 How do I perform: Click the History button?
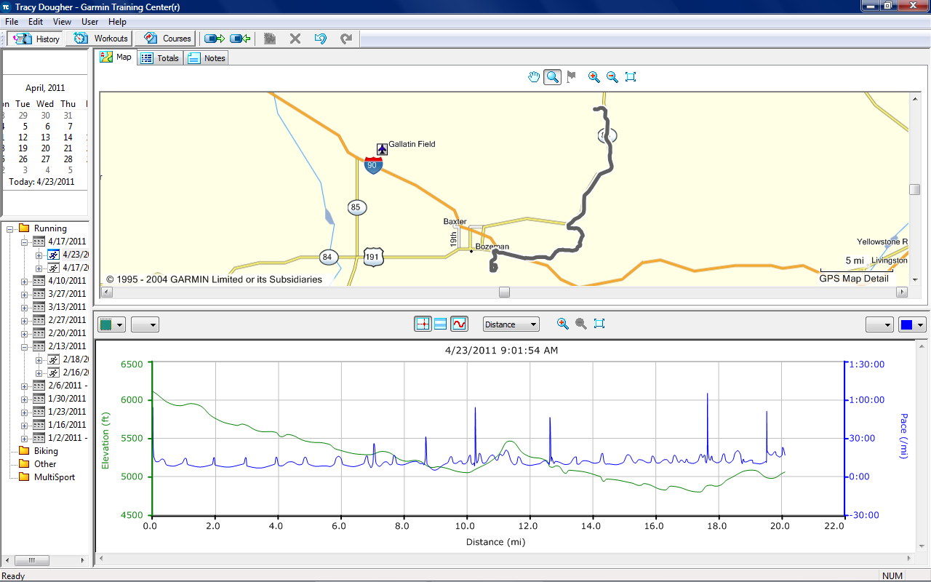coord(35,39)
